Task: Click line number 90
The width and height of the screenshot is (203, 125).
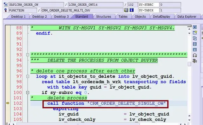Action: 19,39
